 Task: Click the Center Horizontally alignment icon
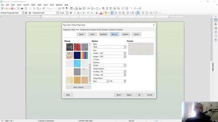116,13
